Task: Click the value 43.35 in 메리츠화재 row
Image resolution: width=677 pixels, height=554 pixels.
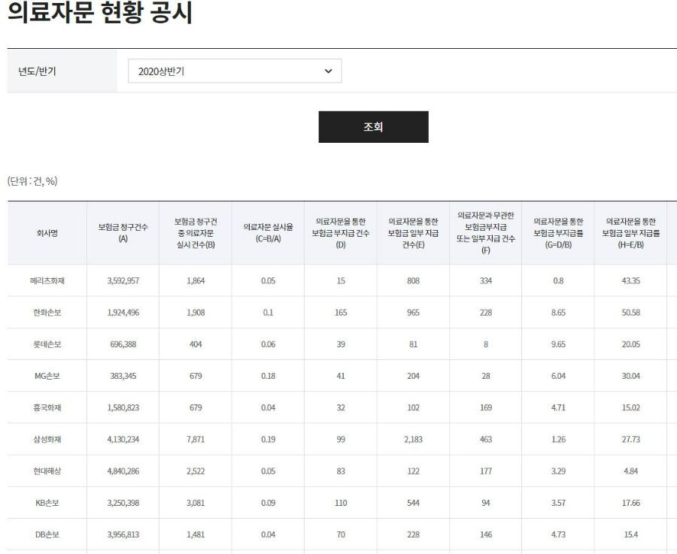Action: tap(631, 281)
